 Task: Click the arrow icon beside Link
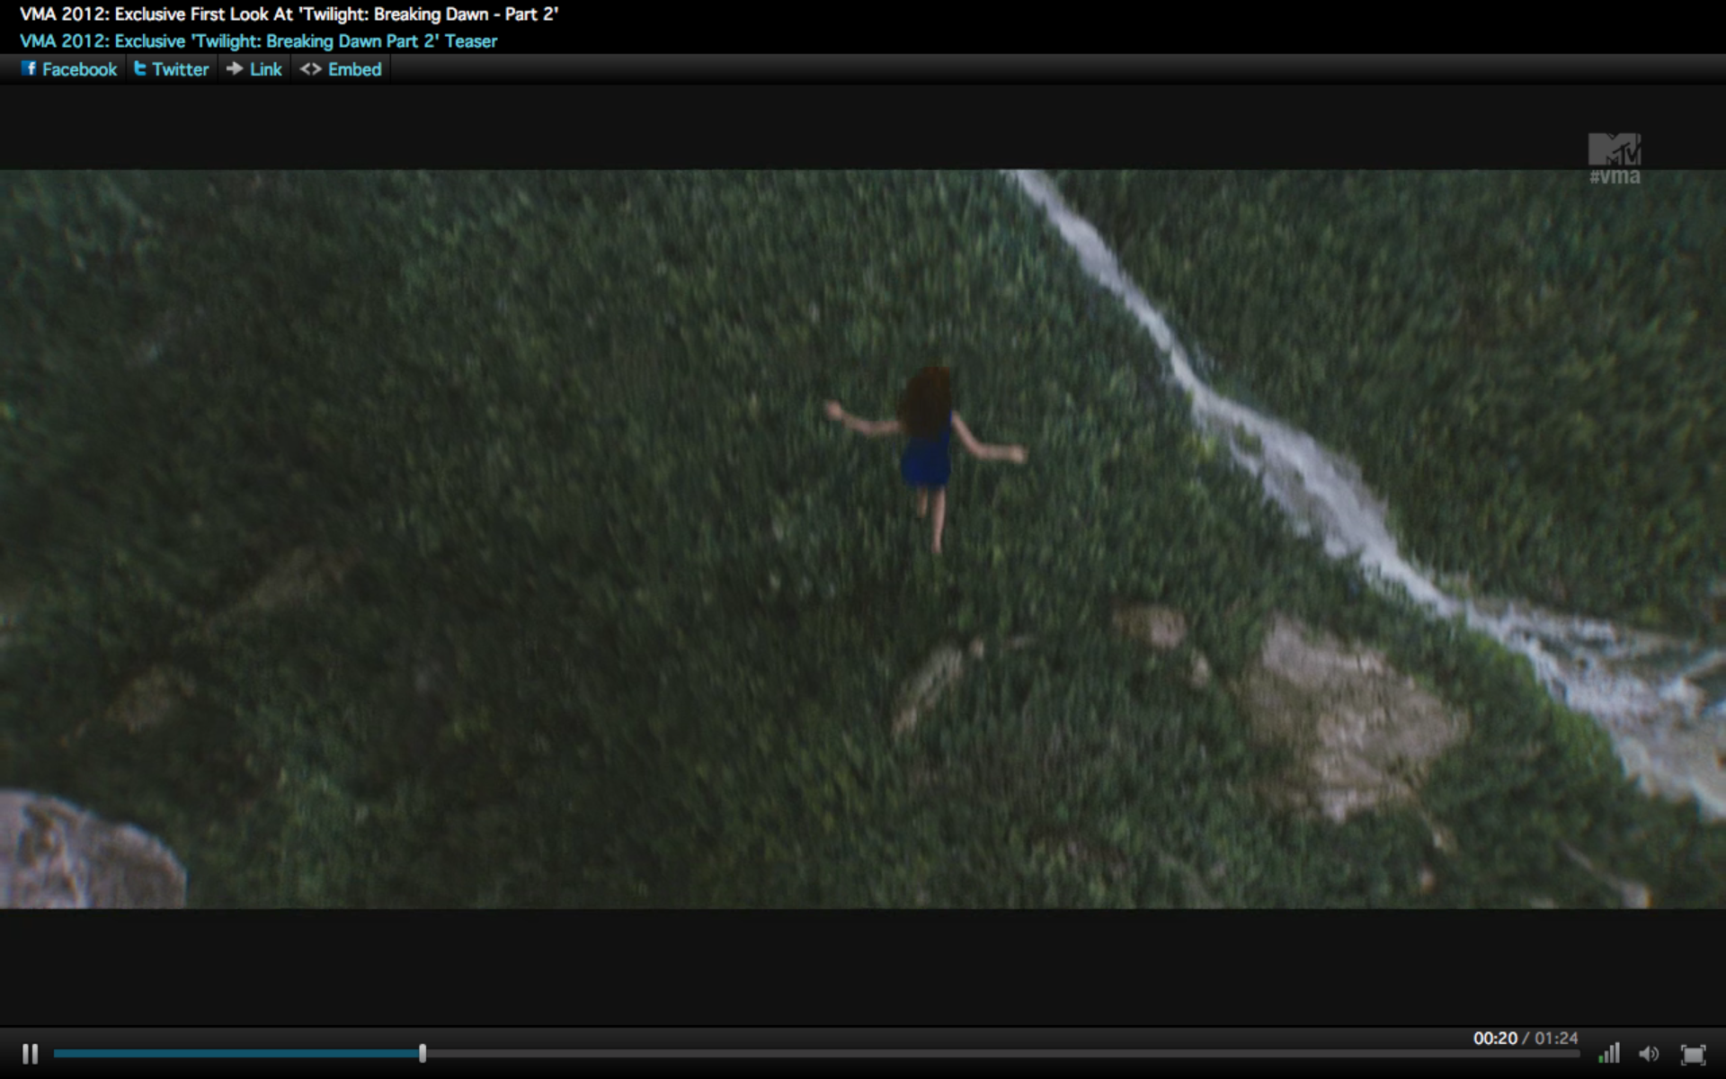point(235,68)
